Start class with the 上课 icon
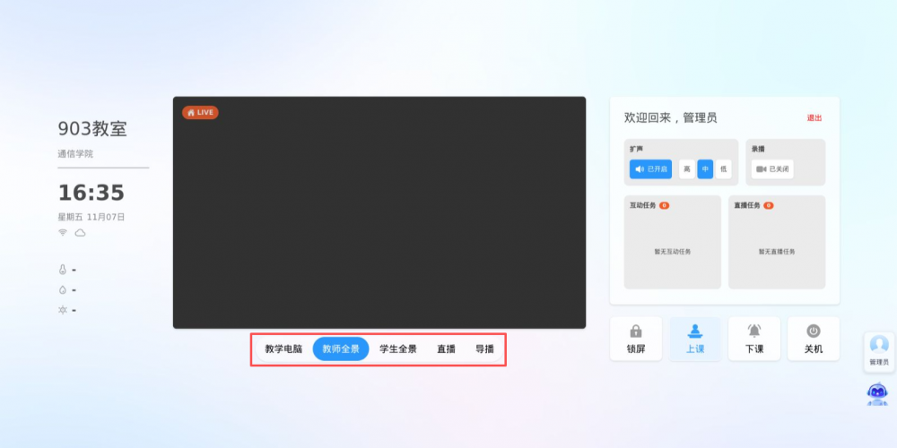897x448 pixels. click(x=695, y=332)
